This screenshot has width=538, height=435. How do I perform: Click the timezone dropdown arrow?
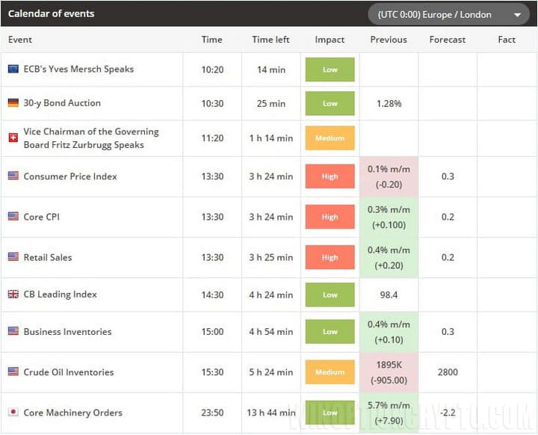(x=517, y=15)
